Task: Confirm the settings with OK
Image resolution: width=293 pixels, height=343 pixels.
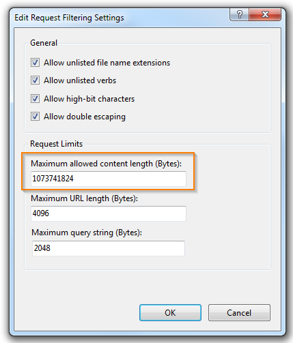Action: coord(170,313)
